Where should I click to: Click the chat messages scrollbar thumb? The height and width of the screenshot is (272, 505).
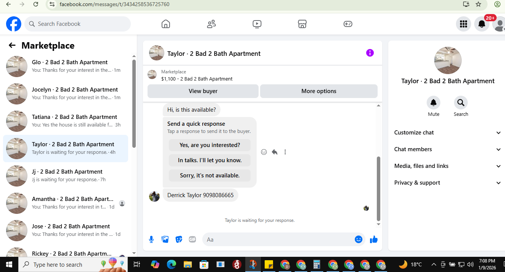pos(378,189)
